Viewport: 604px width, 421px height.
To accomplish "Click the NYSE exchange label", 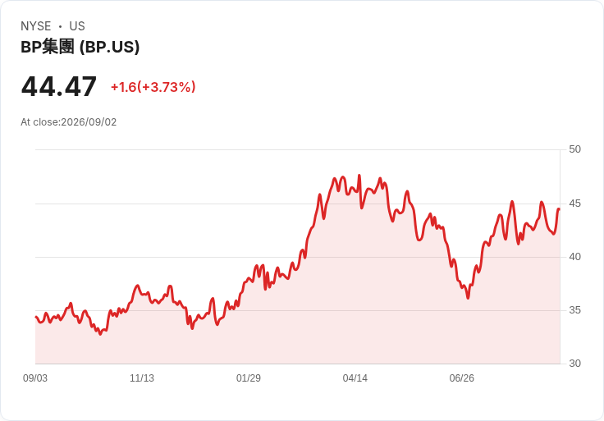I will [x=36, y=26].
